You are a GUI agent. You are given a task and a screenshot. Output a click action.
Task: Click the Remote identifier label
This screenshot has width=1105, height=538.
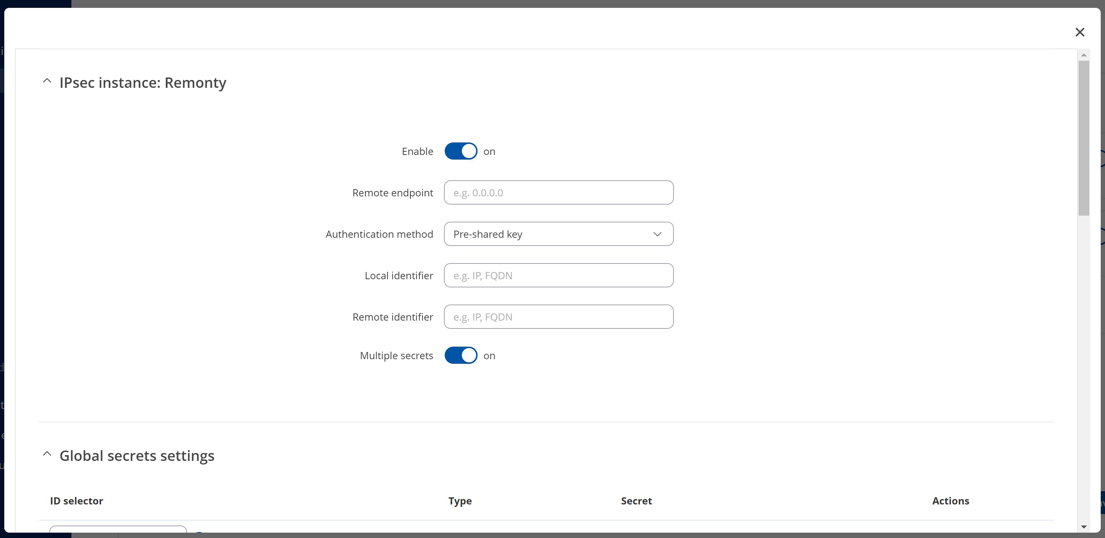click(x=393, y=317)
